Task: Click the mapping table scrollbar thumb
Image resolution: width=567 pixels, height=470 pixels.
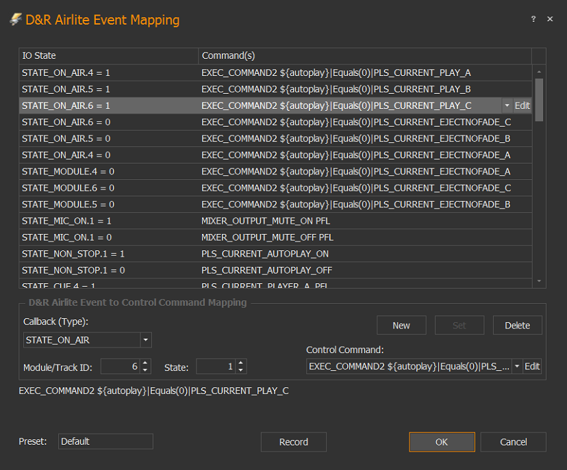Action: pyautogui.click(x=539, y=100)
